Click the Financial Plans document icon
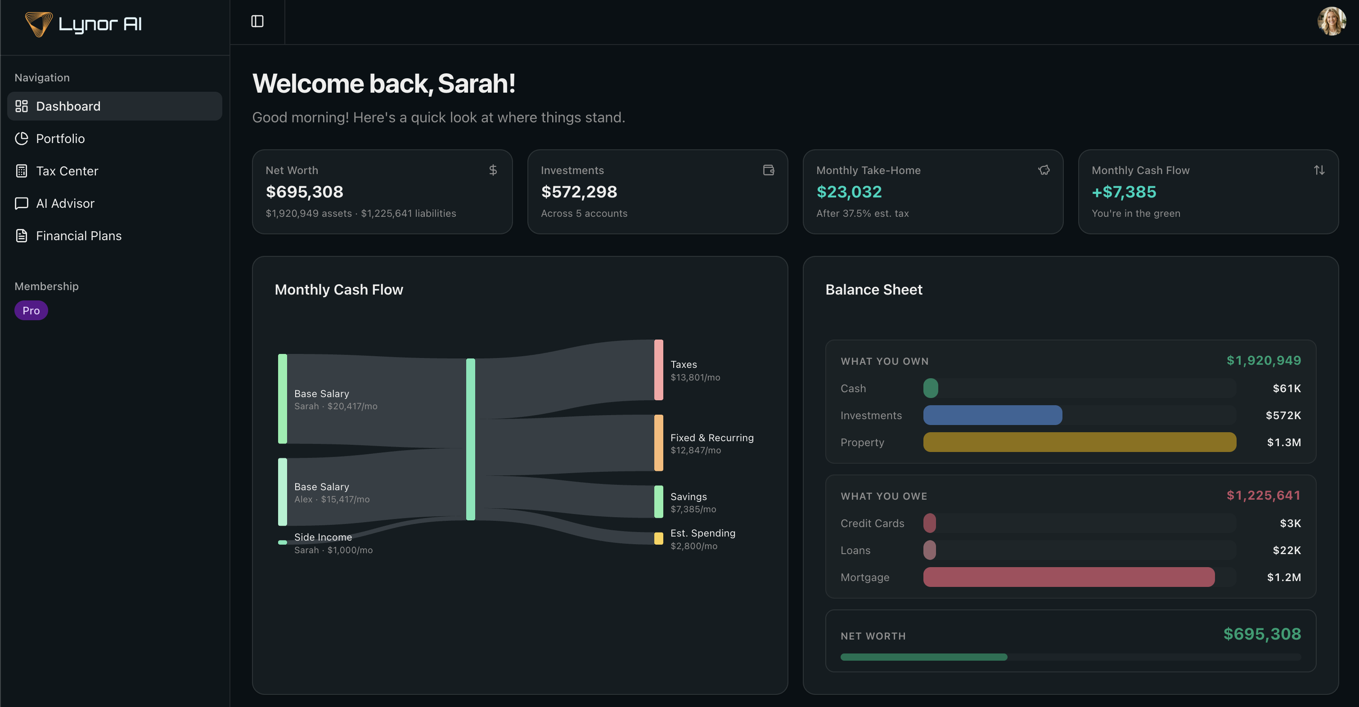 pyautogui.click(x=22, y=236)
